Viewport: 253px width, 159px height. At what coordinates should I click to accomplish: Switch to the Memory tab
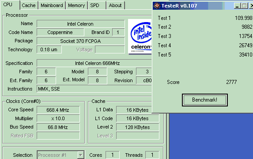[x=76, y=5]
